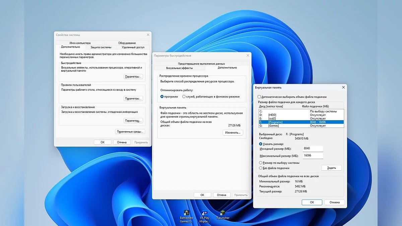This screenshot has width=402, height=226.
Task: Launch TLauncher desktop icon
Action: point(223,213)
